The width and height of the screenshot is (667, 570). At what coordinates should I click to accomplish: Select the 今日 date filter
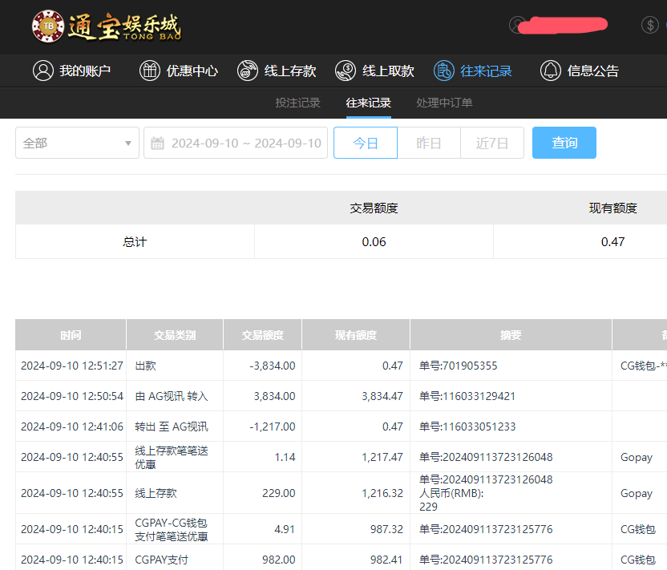pyautogui.click(x=366, y=142)
